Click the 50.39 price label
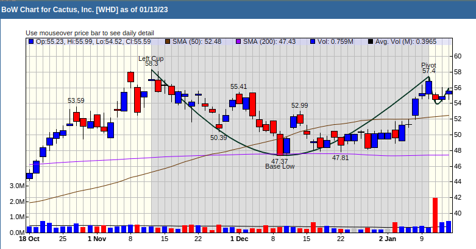The image size is (476, 249). (x=219, y=138)
